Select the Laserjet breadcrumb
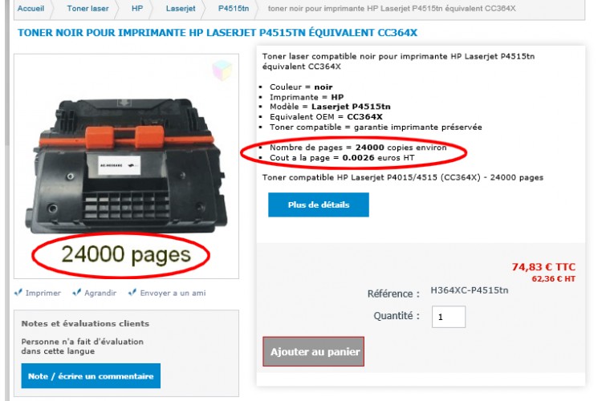Image resolution: width=602 pixels, height=401 pixels. [181, 9]
